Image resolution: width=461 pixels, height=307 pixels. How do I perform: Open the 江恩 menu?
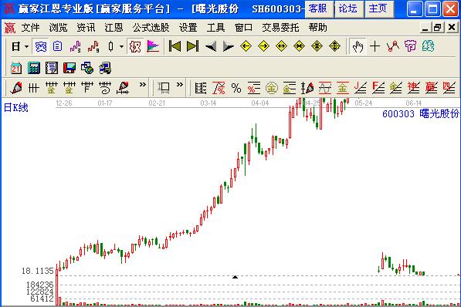tap(114, 28)
